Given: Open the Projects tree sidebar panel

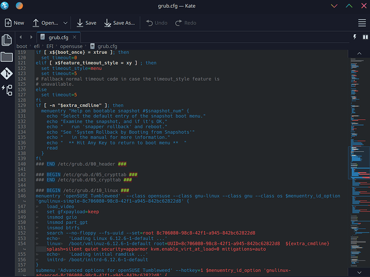Looking at the screenshot, I should pos(7,90).
